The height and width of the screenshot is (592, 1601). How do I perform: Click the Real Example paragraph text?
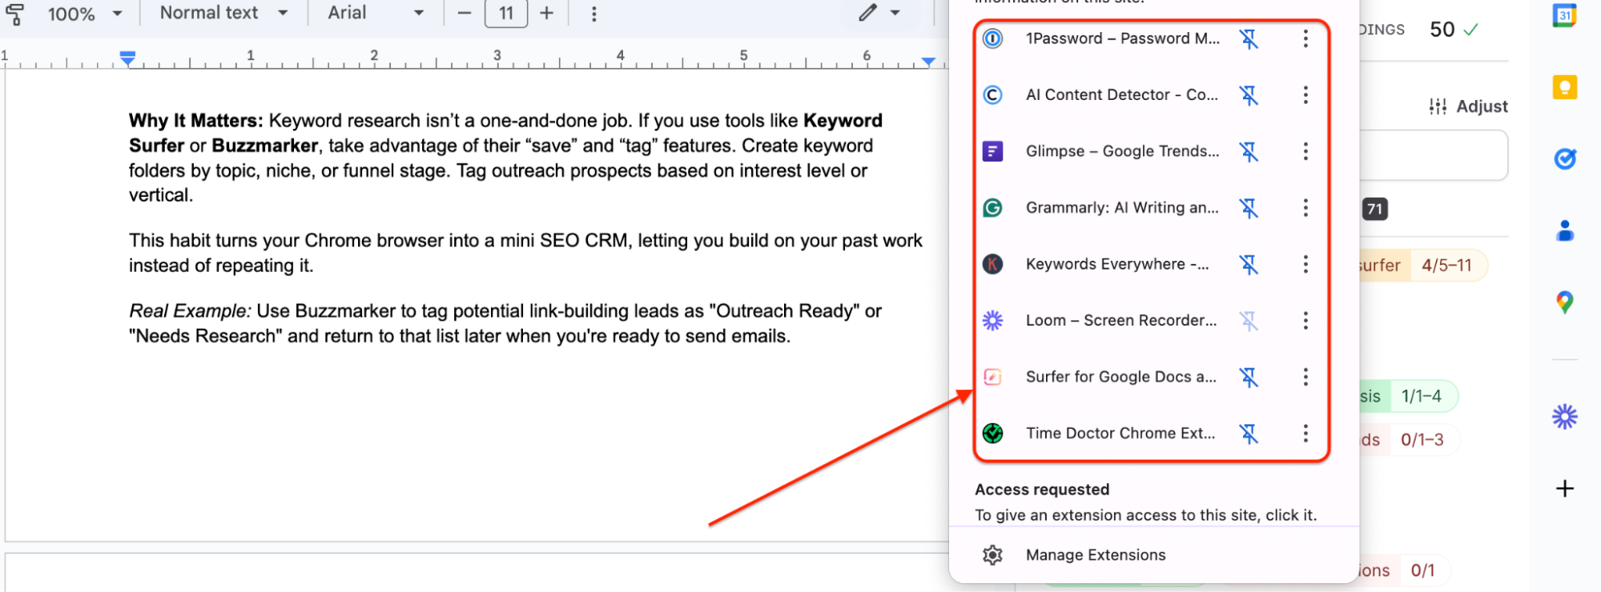point(505,323)
